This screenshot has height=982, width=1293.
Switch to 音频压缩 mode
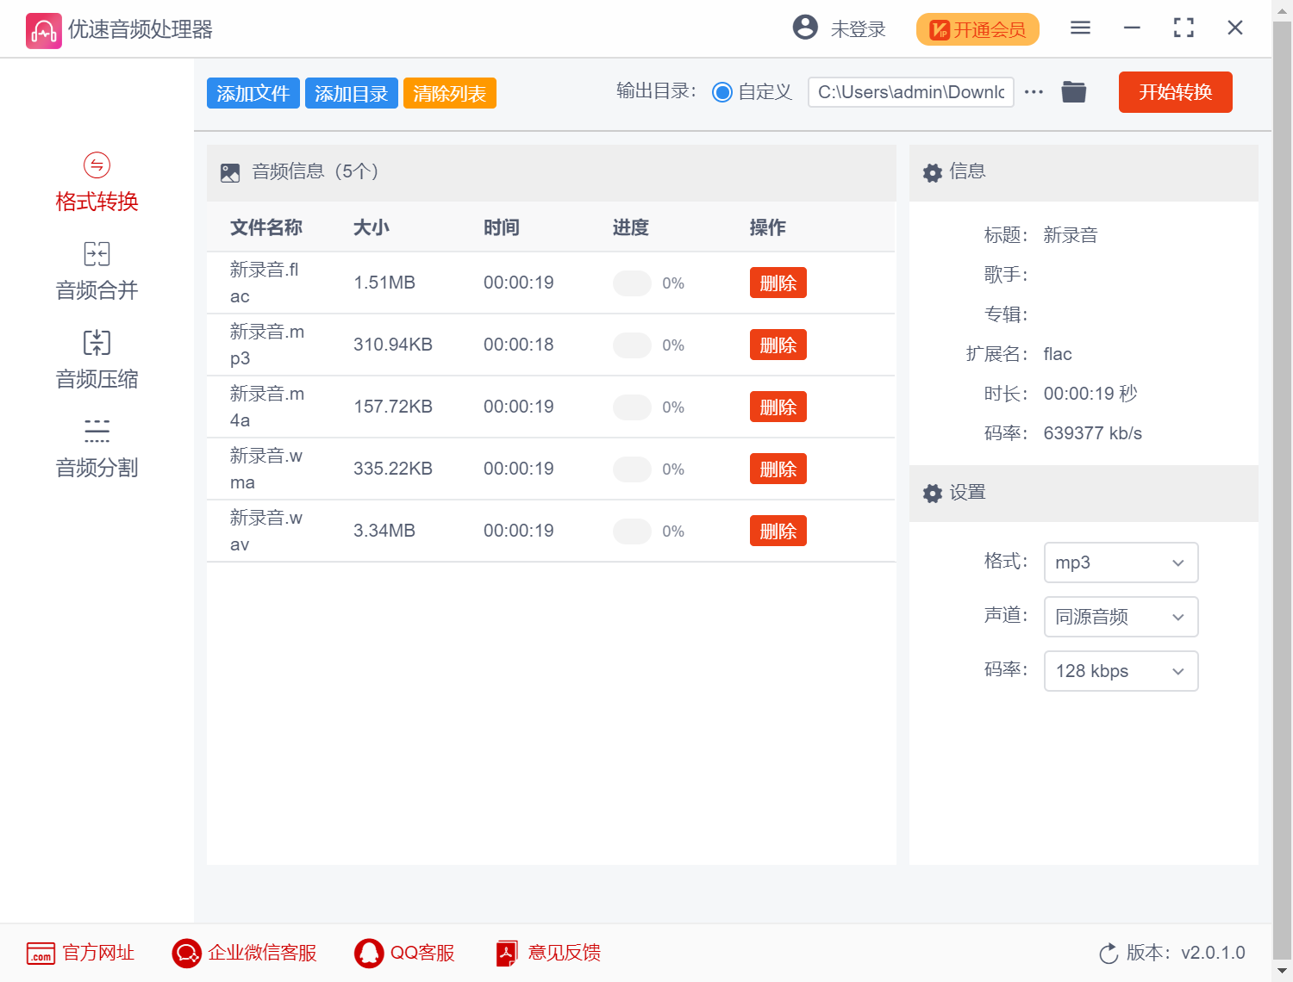point(96,359)
